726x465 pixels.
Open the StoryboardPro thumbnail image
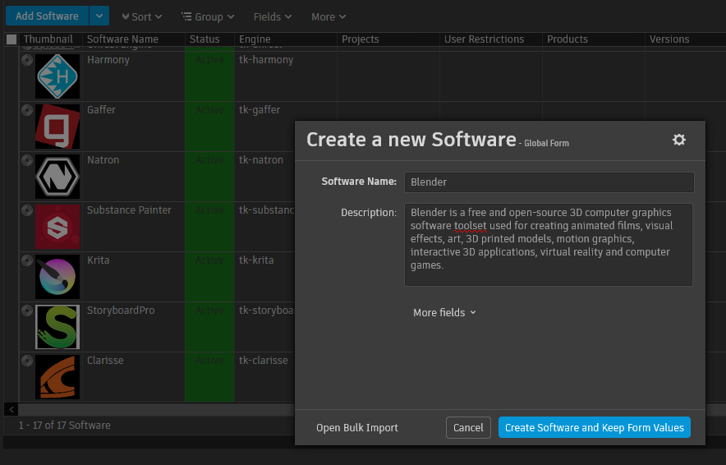57,326
